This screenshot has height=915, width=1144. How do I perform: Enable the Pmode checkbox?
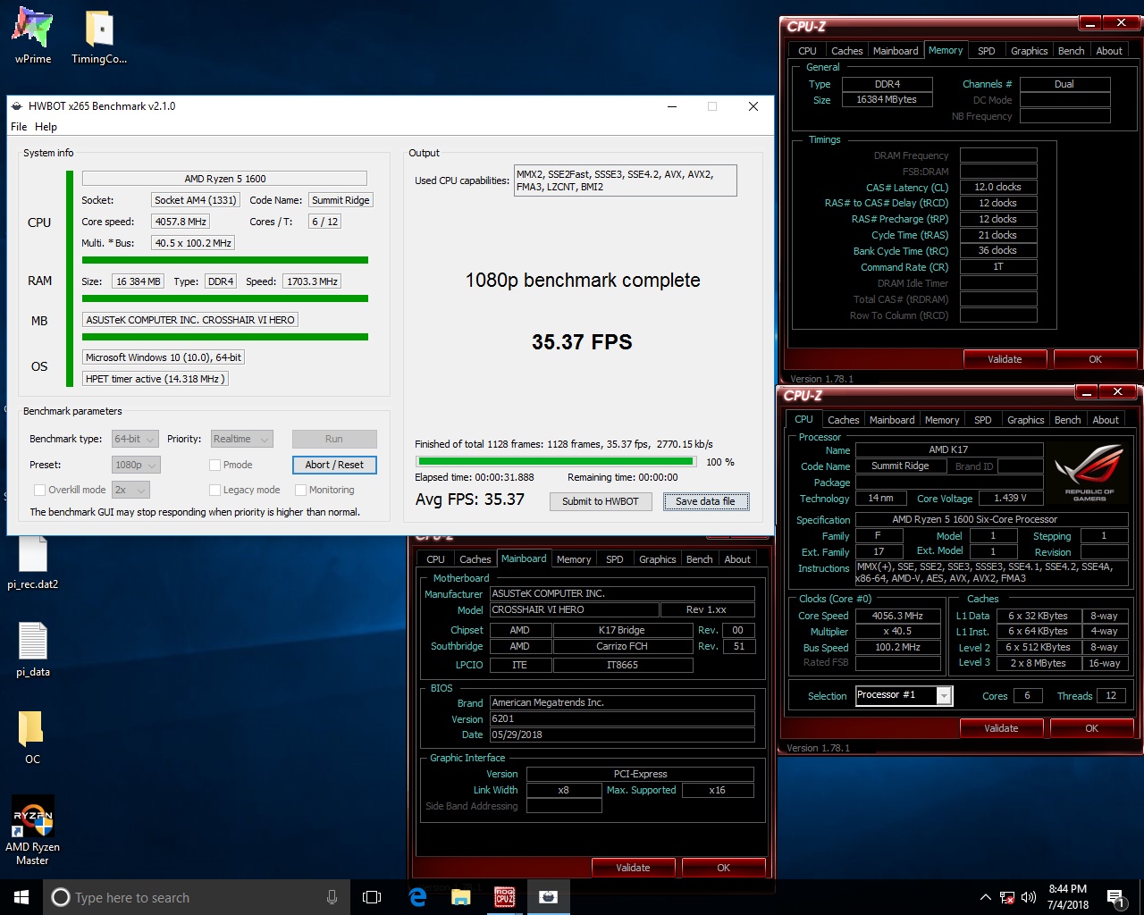click(x=214, y=465)
